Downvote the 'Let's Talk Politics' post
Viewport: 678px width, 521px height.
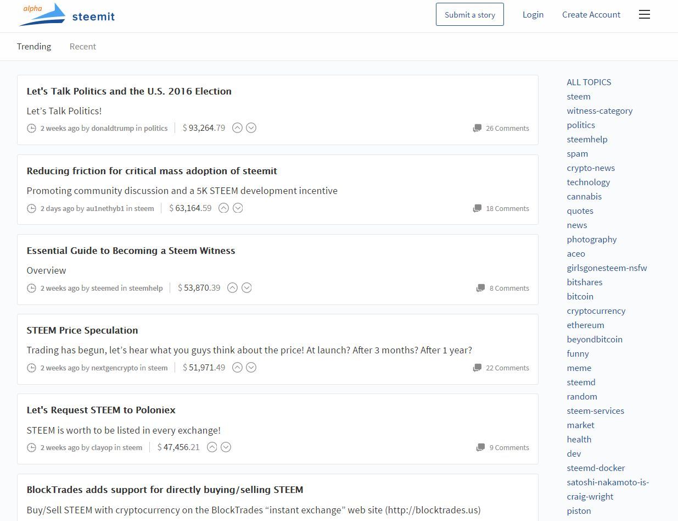coord(251,128)
